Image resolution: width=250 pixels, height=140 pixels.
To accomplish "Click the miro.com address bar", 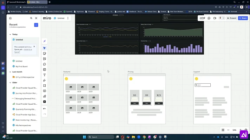I will coord(35,7).
